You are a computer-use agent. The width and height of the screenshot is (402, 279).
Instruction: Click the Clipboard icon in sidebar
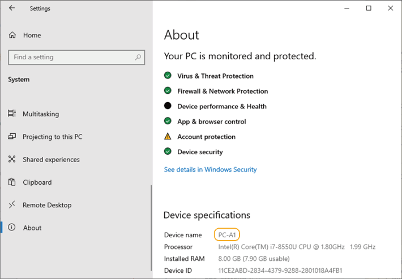12,182
